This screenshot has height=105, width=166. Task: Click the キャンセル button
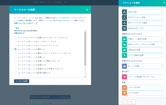coord(129,102)
